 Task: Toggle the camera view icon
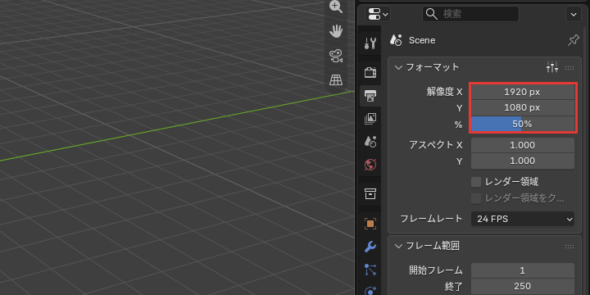click(x=336, y=56)
